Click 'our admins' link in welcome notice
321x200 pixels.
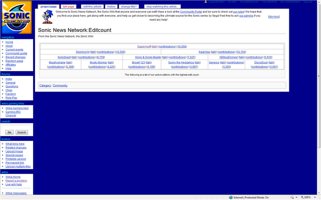click(x=246, y=15)
